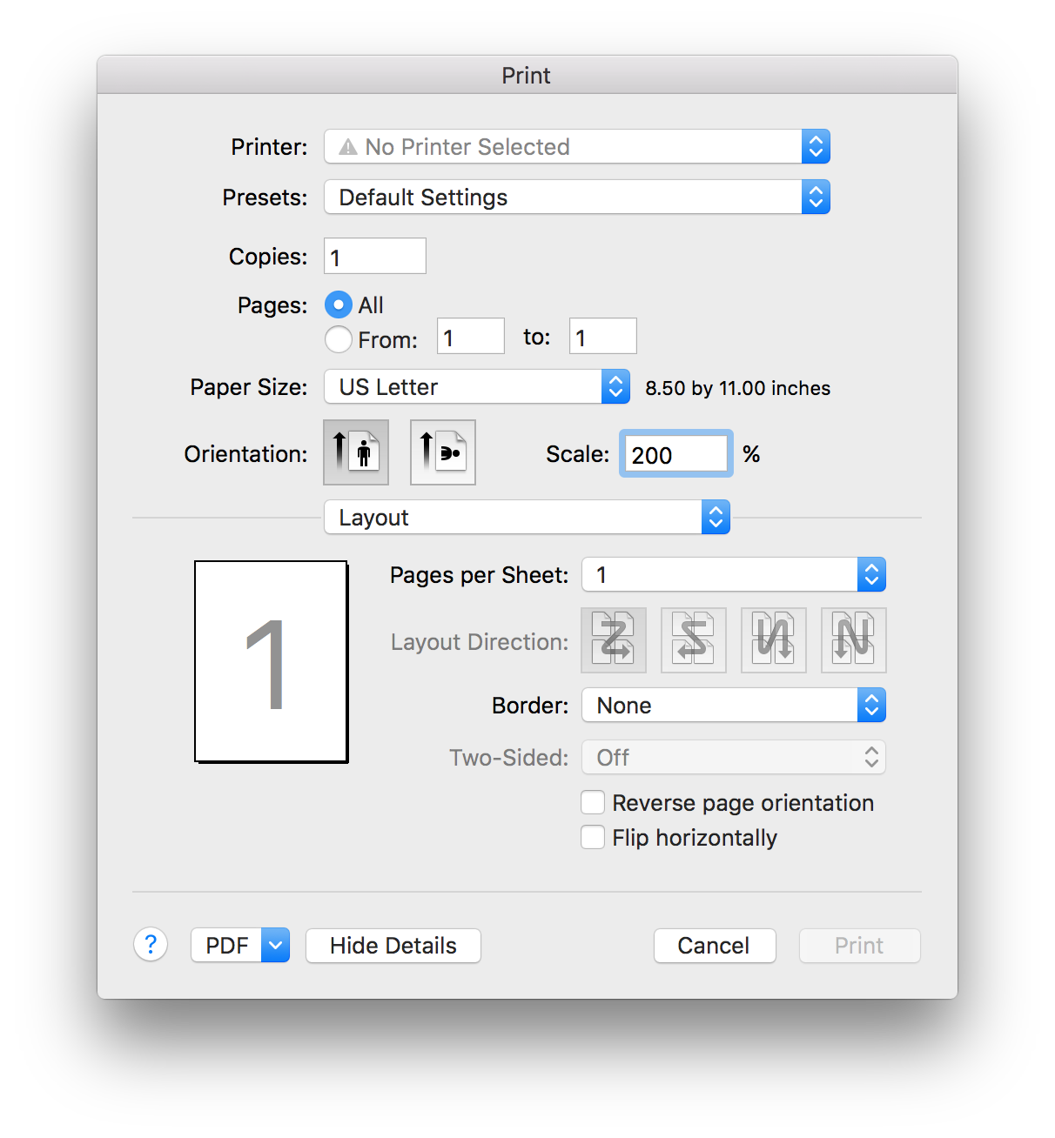Screen dimensions: 1055x1138
Task: Open the PDF menu arrow
Action: pyautogui.click(x=275, y=945)
